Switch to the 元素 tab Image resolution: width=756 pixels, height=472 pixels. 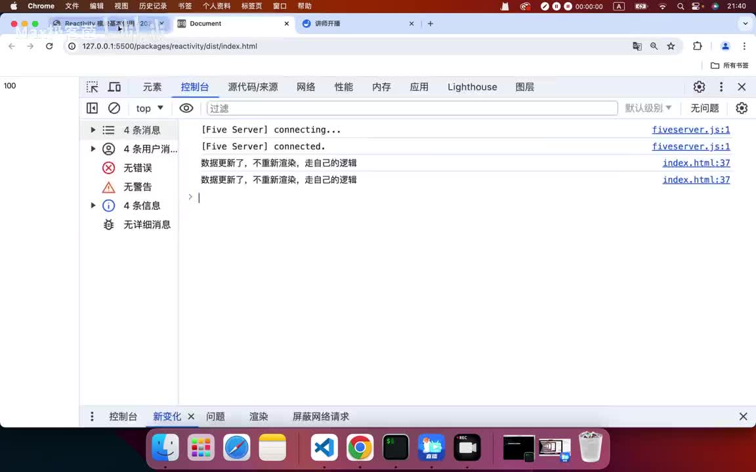pyautogui.click(x=152, y=87)
